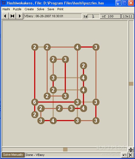Open the Print menu
This screenshot has height=159, width=135.
60,9
